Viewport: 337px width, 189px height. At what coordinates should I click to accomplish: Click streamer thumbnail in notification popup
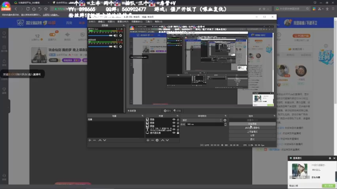point(300,171)
